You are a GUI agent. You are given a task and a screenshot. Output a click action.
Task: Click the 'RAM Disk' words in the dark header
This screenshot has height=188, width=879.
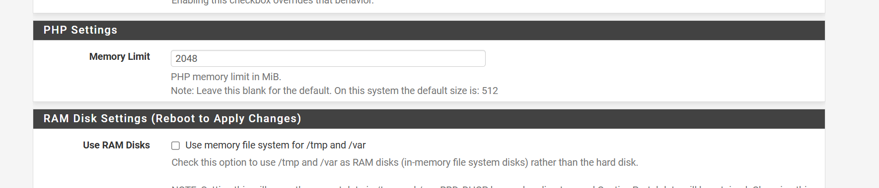pyautogui.click(x=70, y=119)
